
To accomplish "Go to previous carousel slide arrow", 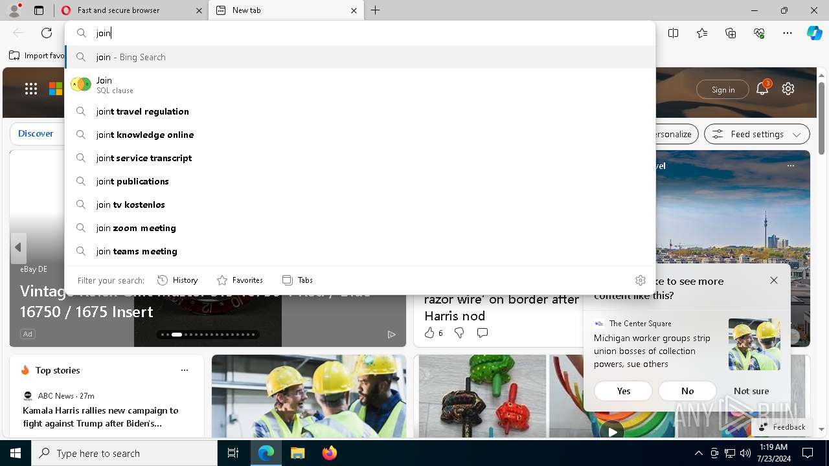I will (x=18, y=248).
